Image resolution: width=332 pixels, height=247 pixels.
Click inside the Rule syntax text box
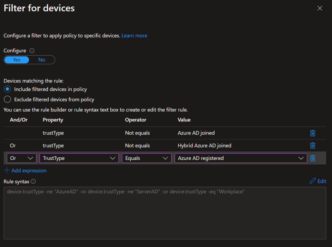165,213
